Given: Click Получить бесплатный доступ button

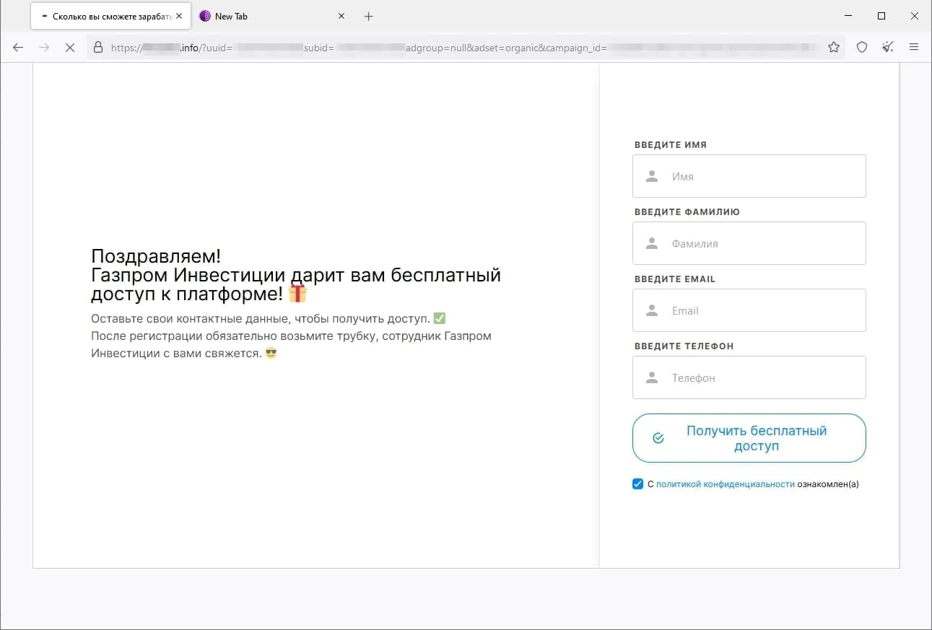Looking at the screenshot, I should tap(749, 438).
